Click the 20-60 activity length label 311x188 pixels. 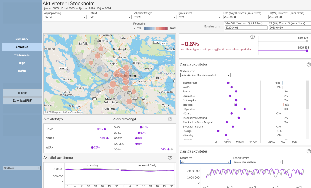point(118,133)
